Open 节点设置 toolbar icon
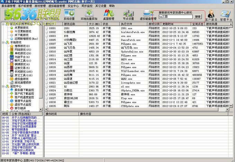235x162 pixels. 128,15
